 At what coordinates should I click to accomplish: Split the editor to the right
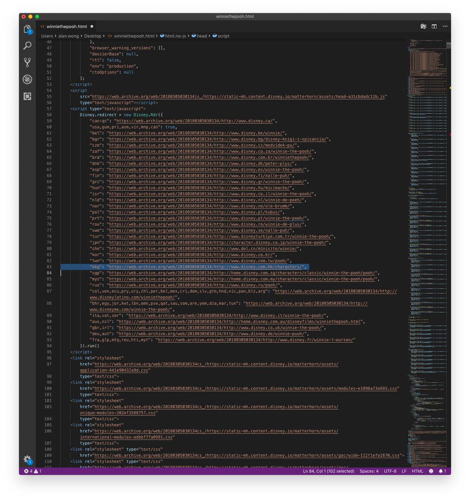(x=434, y=26)
